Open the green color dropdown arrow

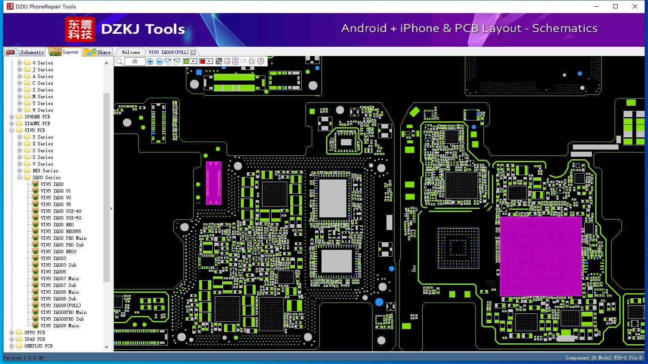194,62
